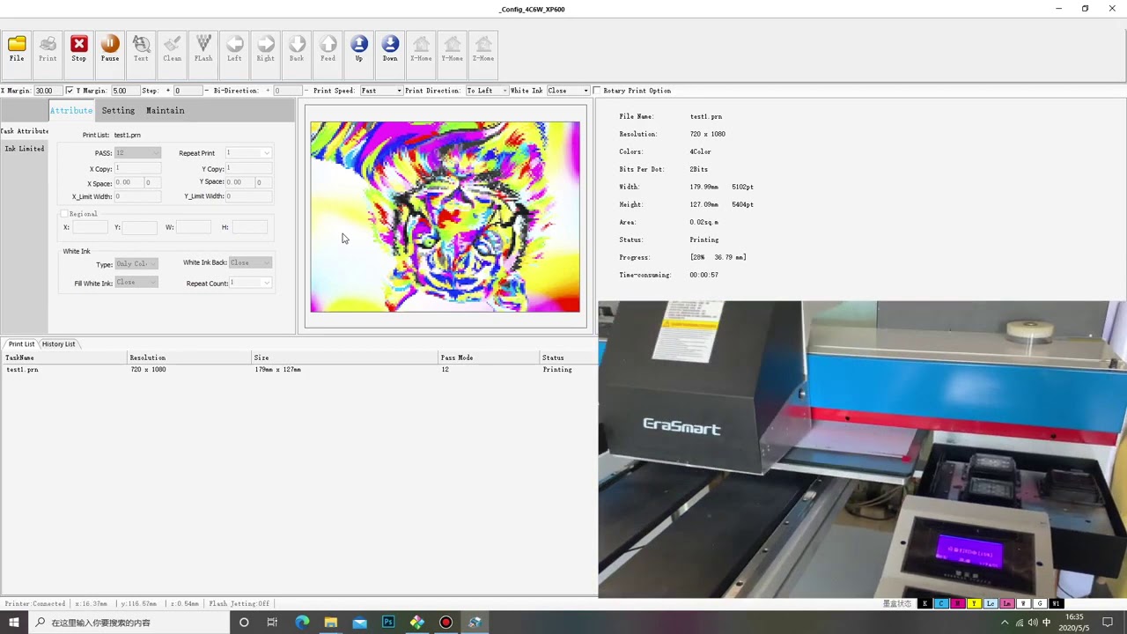The width and height of the screenshot is (1127, 634).
Task: Click the cyan C ink indicator
Action: (941, 603)
